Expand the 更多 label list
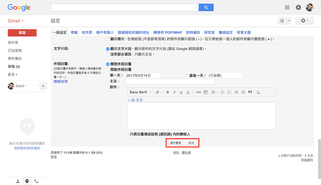321x185 pixels. (13, 75)
